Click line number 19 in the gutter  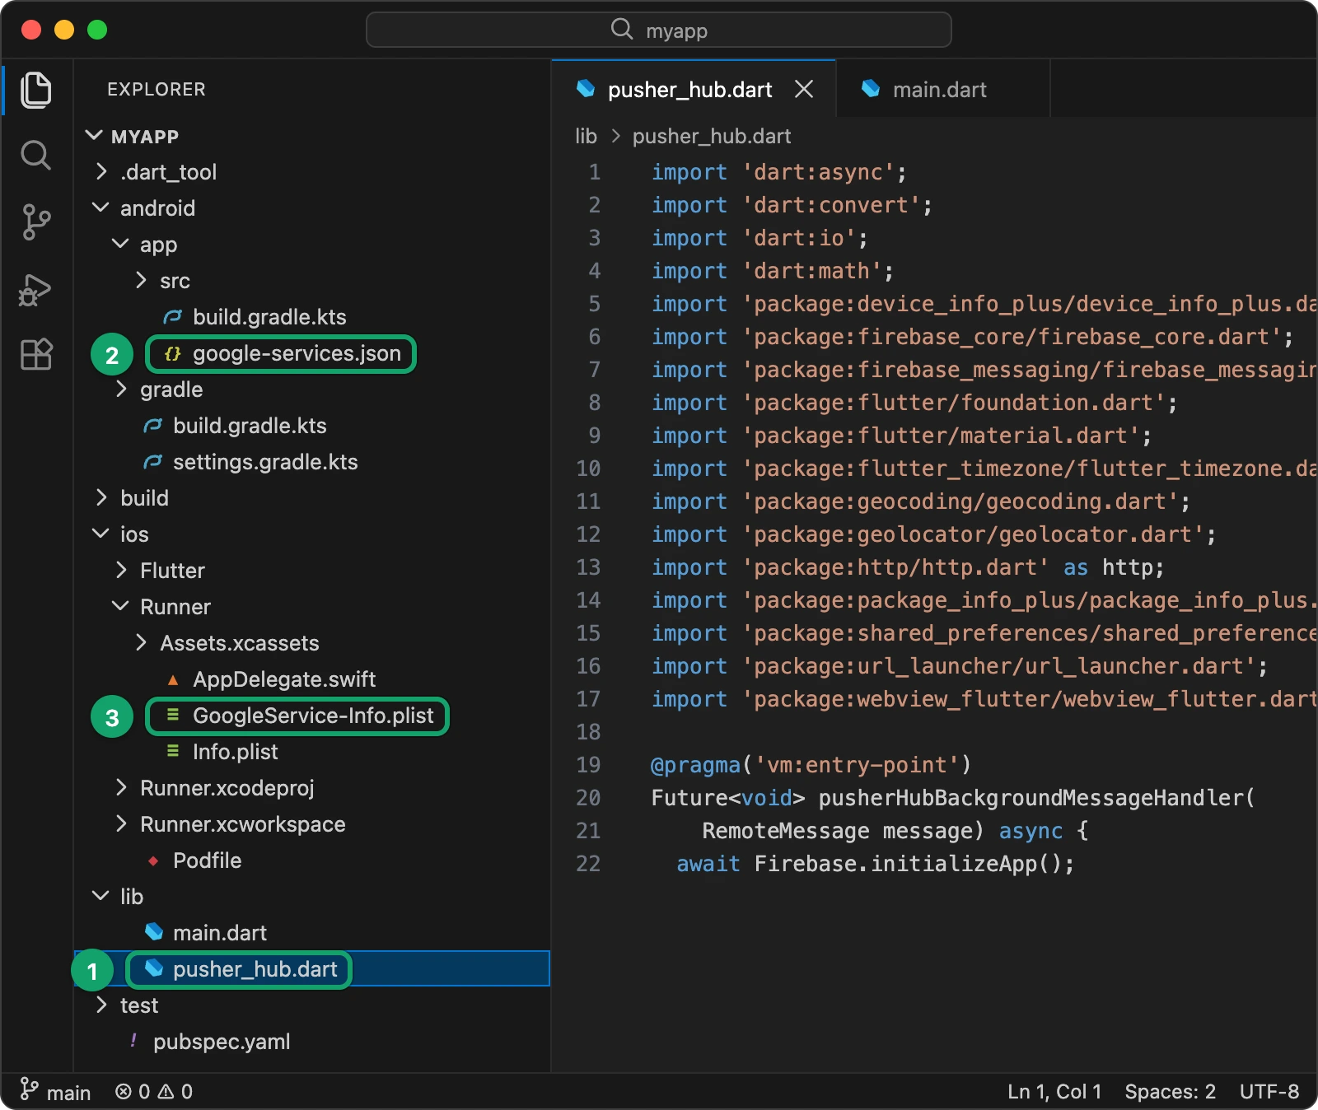pos(588,765)
